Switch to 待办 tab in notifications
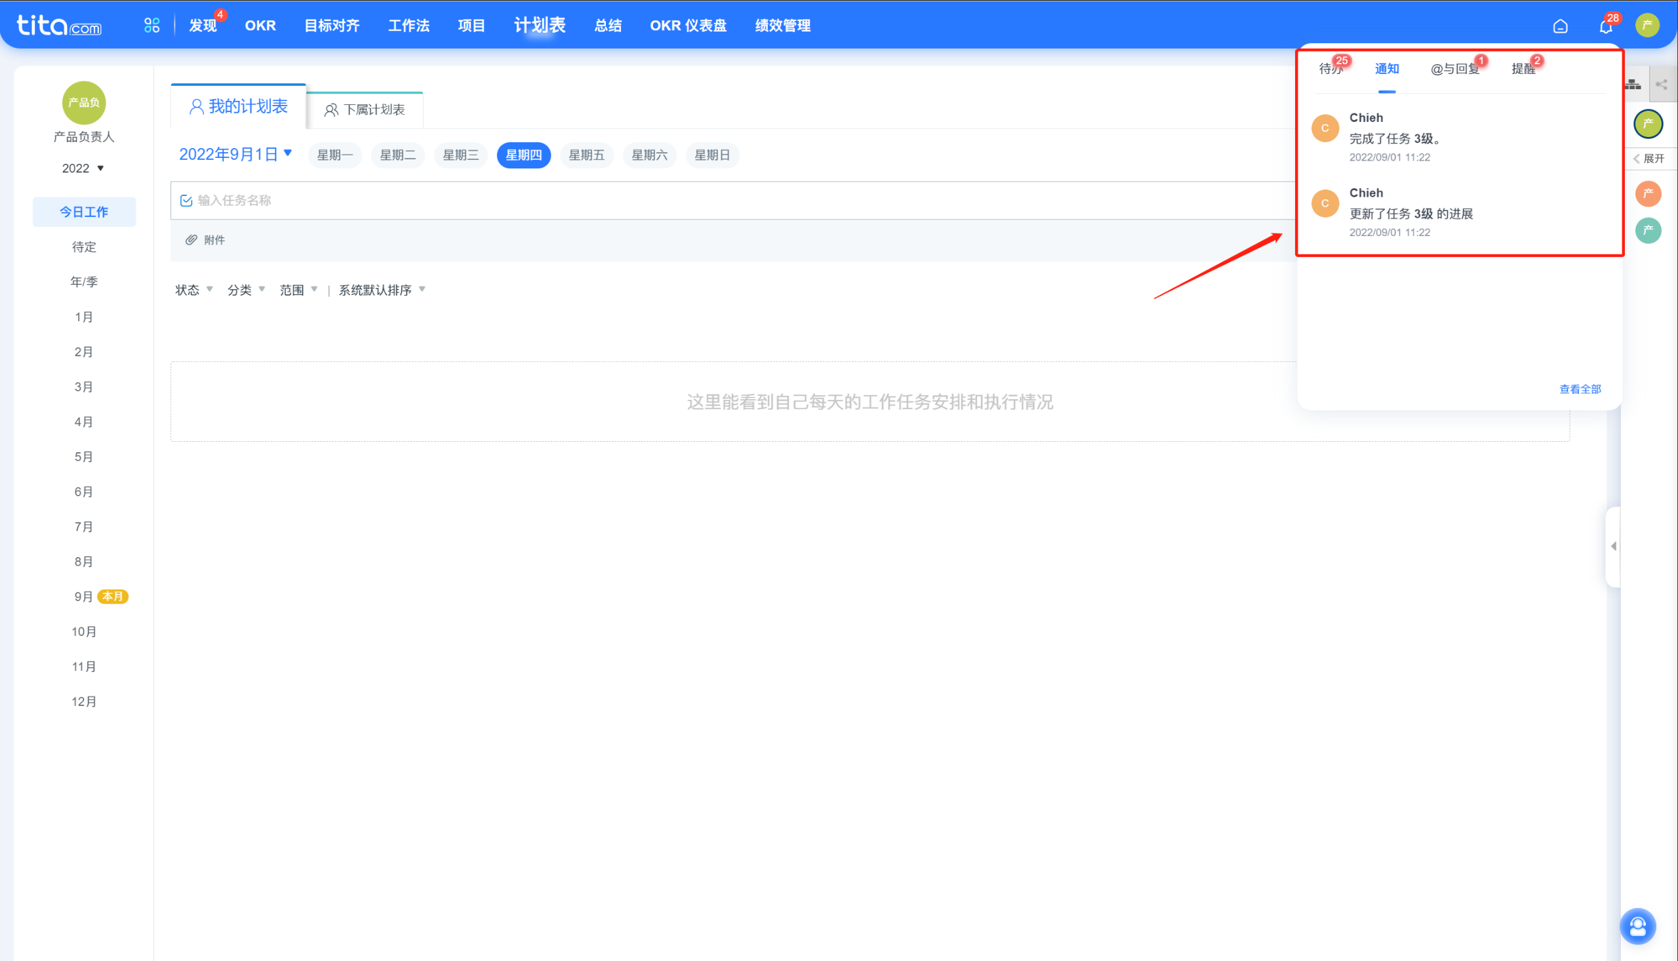The width and height of the screenshot is (1678, 961). click(x=1330, y=69)
